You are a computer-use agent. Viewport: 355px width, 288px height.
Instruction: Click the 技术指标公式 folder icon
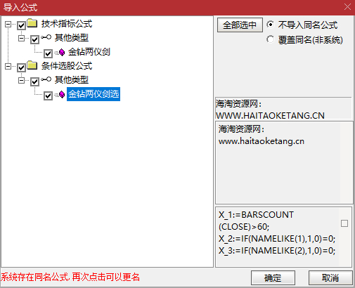point(32,23)
